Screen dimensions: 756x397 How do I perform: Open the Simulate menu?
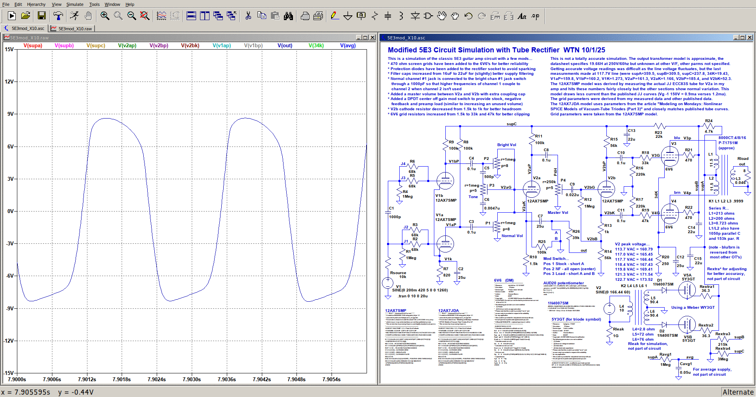75,4
